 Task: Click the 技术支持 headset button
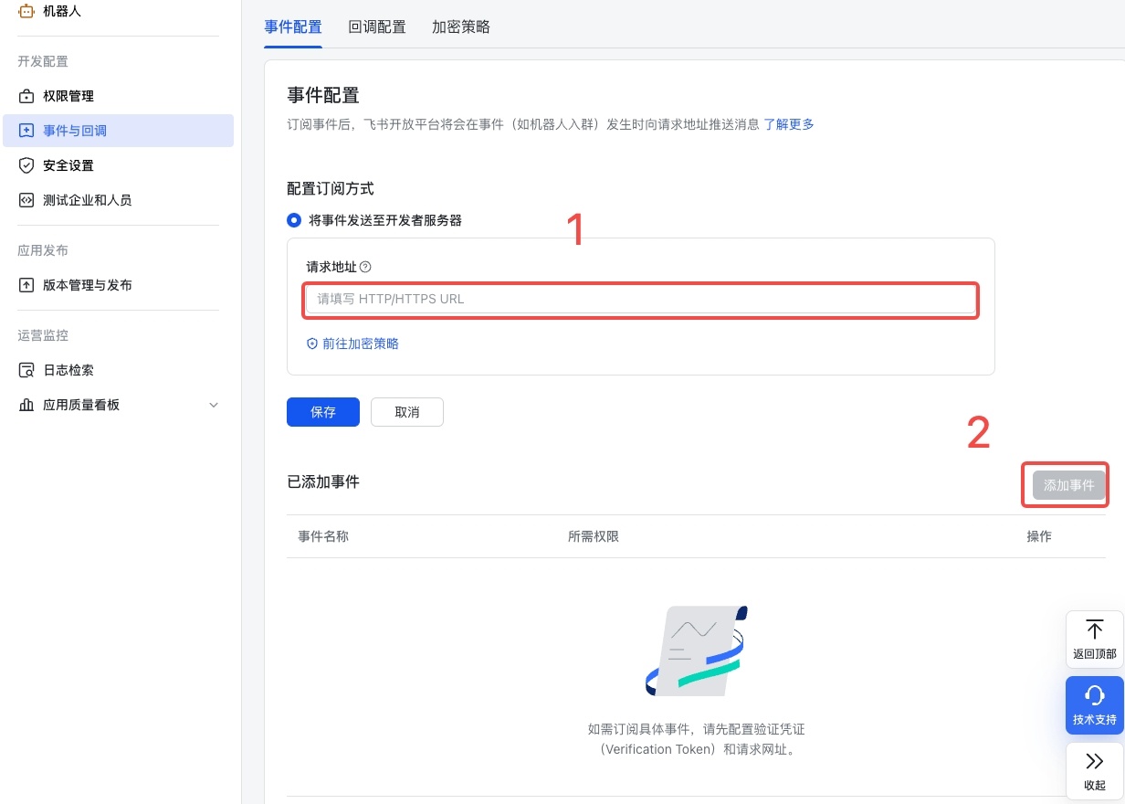(x=1094, y=704)
